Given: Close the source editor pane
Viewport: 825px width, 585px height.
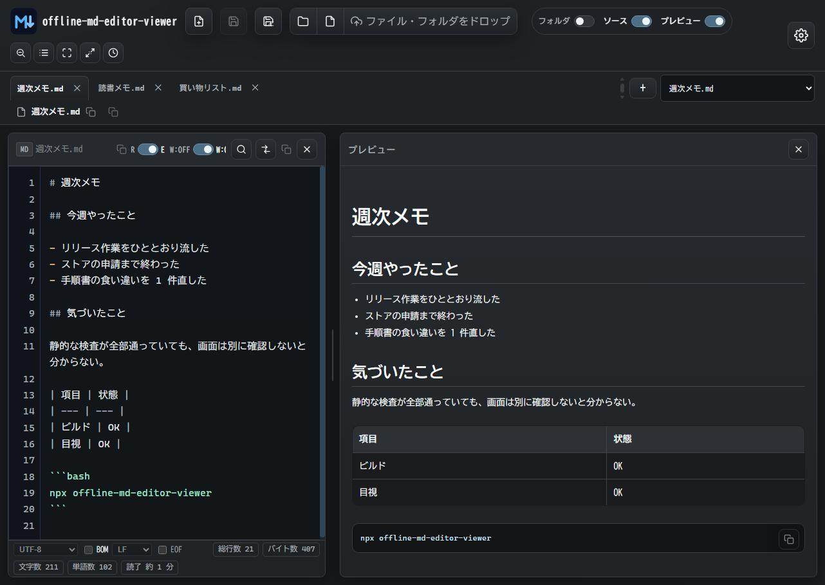Looking at the screenshot, I should click(307, 149).
